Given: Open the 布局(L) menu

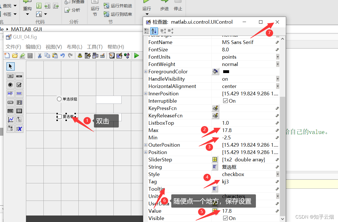Looking at the screenshot, I should 74,47.
